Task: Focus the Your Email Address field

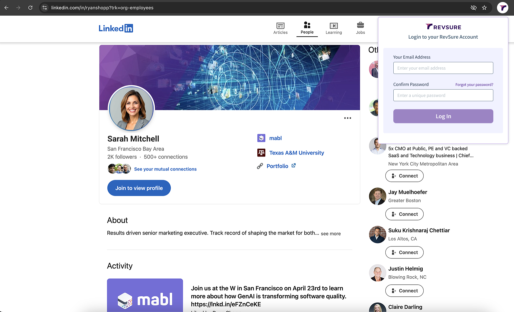Action: coord(443,68)
